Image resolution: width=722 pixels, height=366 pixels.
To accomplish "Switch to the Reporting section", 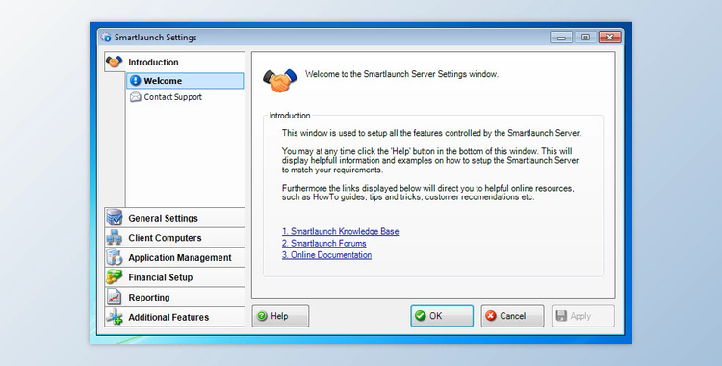I will pyautogui.click(x=174, y=297).
